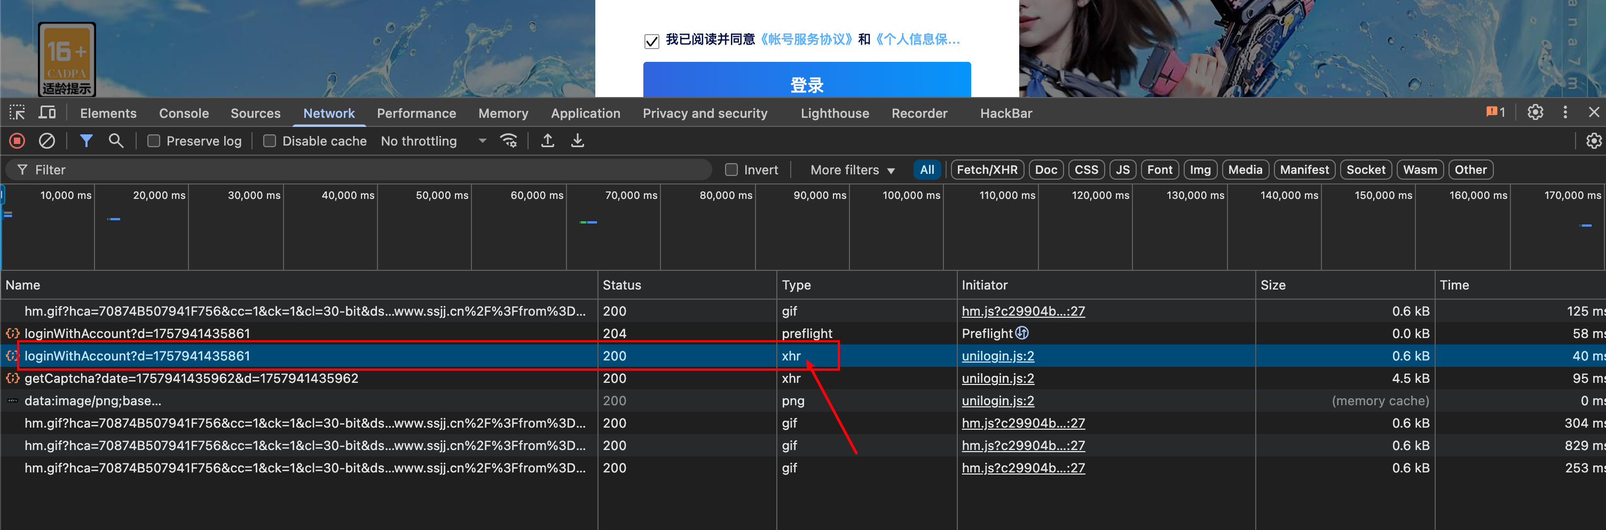Open the Sources tab
1606x530 pixels.
[256, 114]
